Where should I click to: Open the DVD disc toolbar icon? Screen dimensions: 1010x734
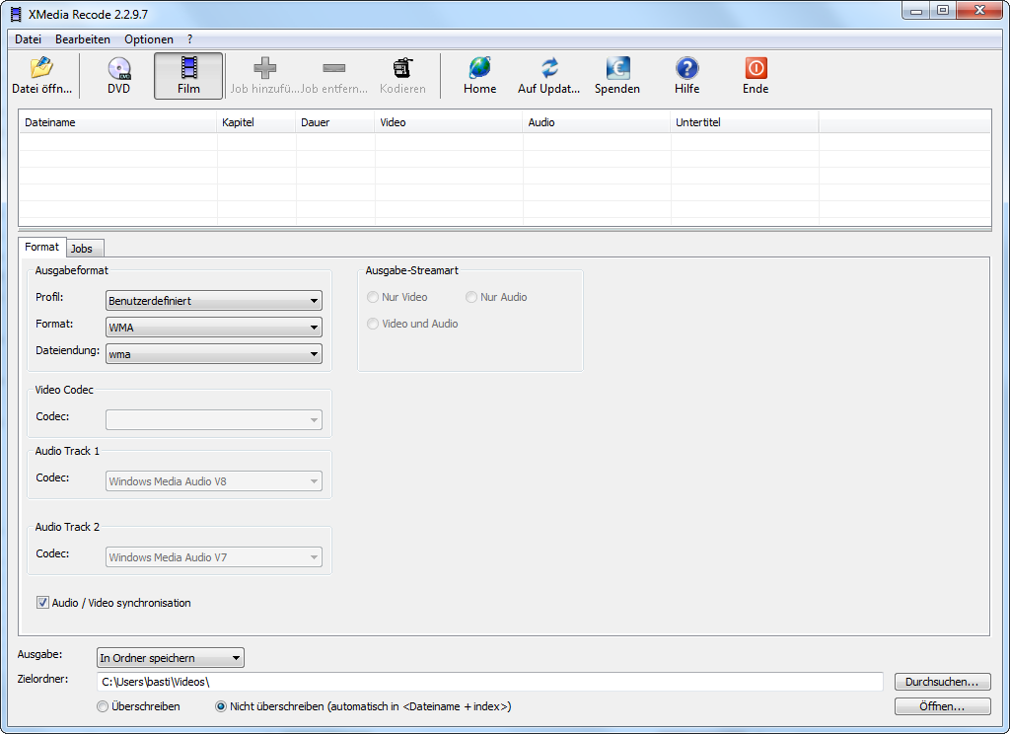[118, 68]
